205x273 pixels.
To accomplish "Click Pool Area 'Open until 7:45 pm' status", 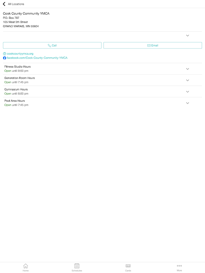I will coord(16,105).
